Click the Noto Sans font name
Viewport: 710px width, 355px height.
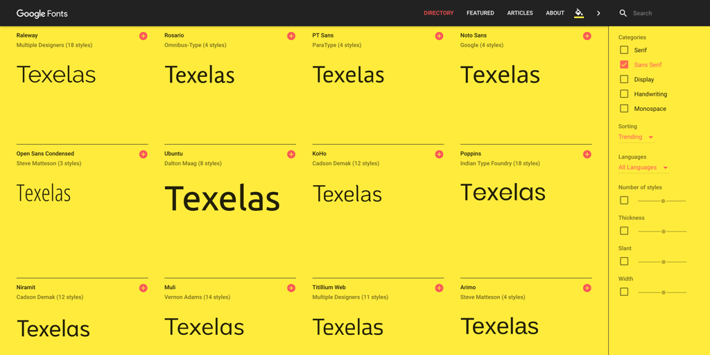click(x=473, y=35)
